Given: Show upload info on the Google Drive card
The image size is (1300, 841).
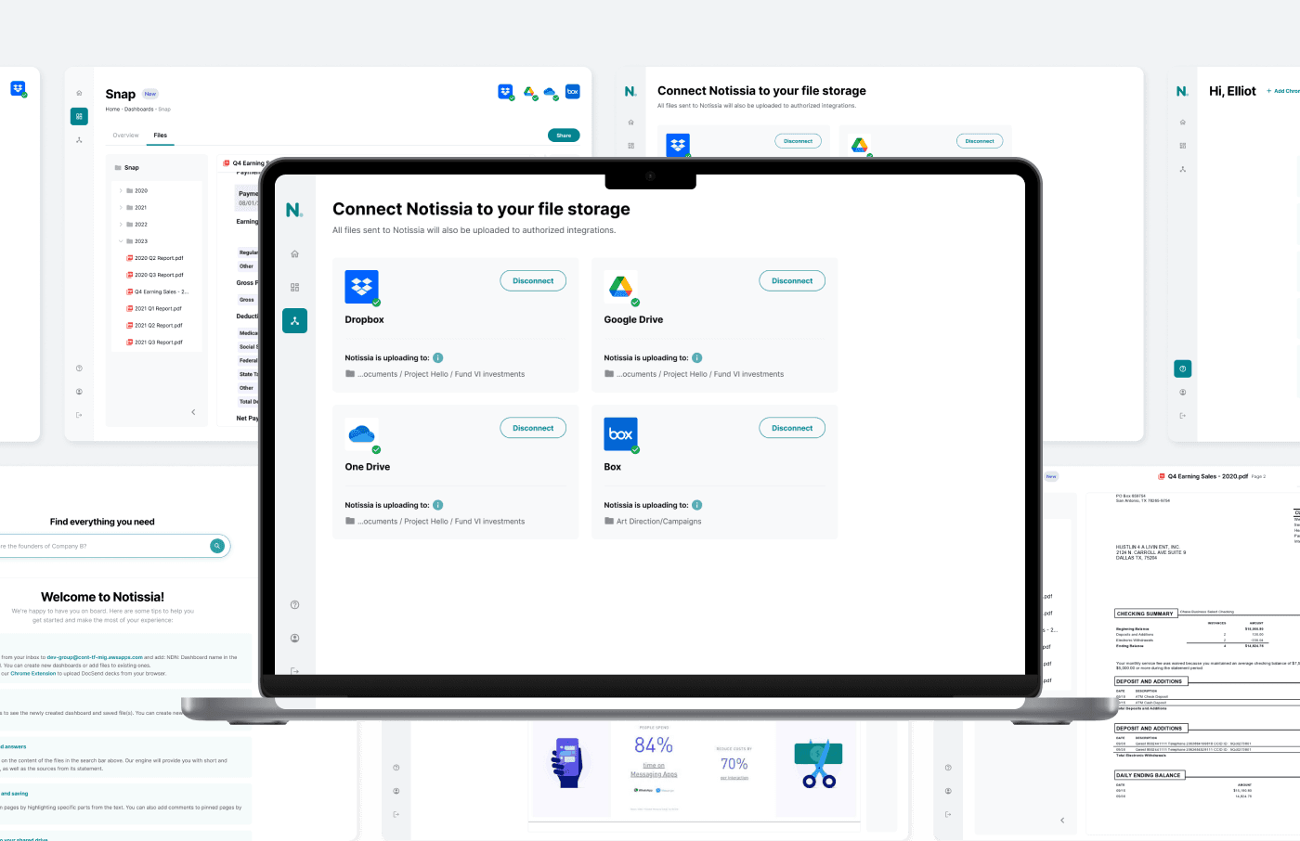Looking at the screenshot, I should pyautogui.click(x=697, y=358).
